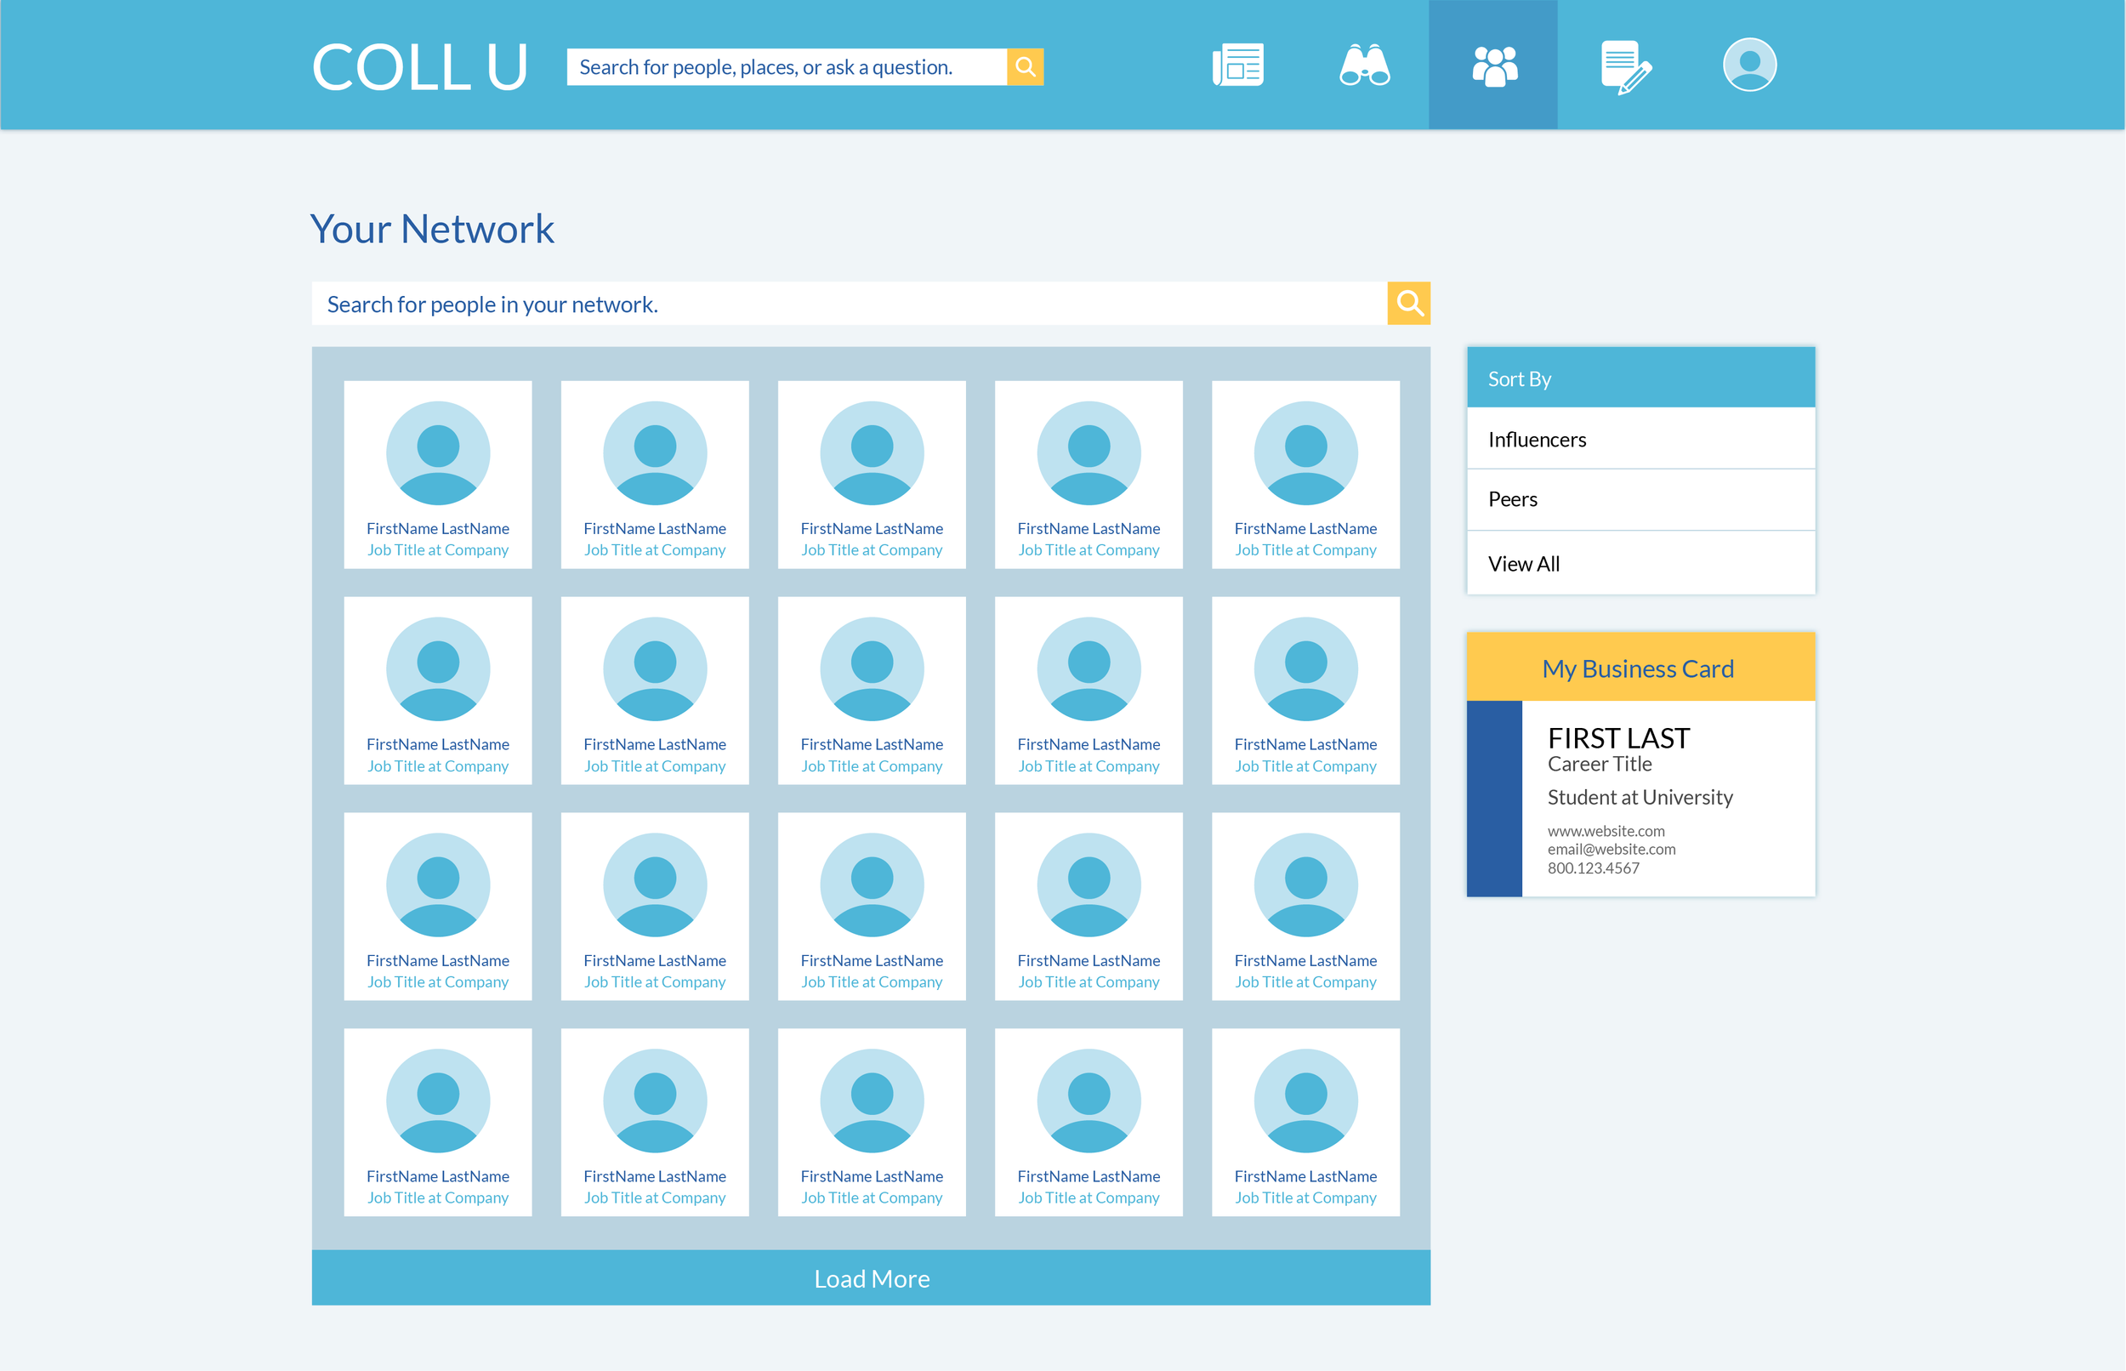Sort network by Influencers

pyautogui.click(x=1640, y=439)
